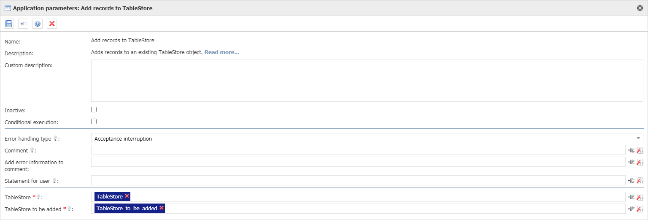
Task: Click the 'Conditional execution:' label
Action: [31, 122]
